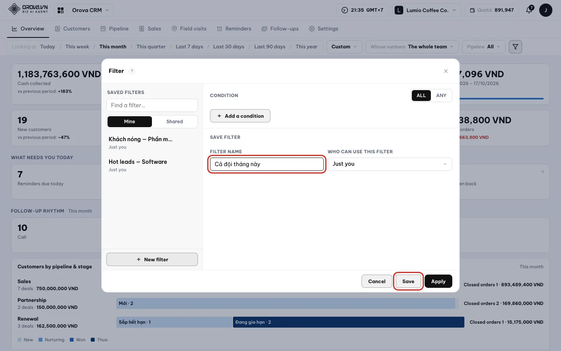Viewport: 561px width, 351px height.
Task: Click the Filter help question mark
Action: point(132,71)
